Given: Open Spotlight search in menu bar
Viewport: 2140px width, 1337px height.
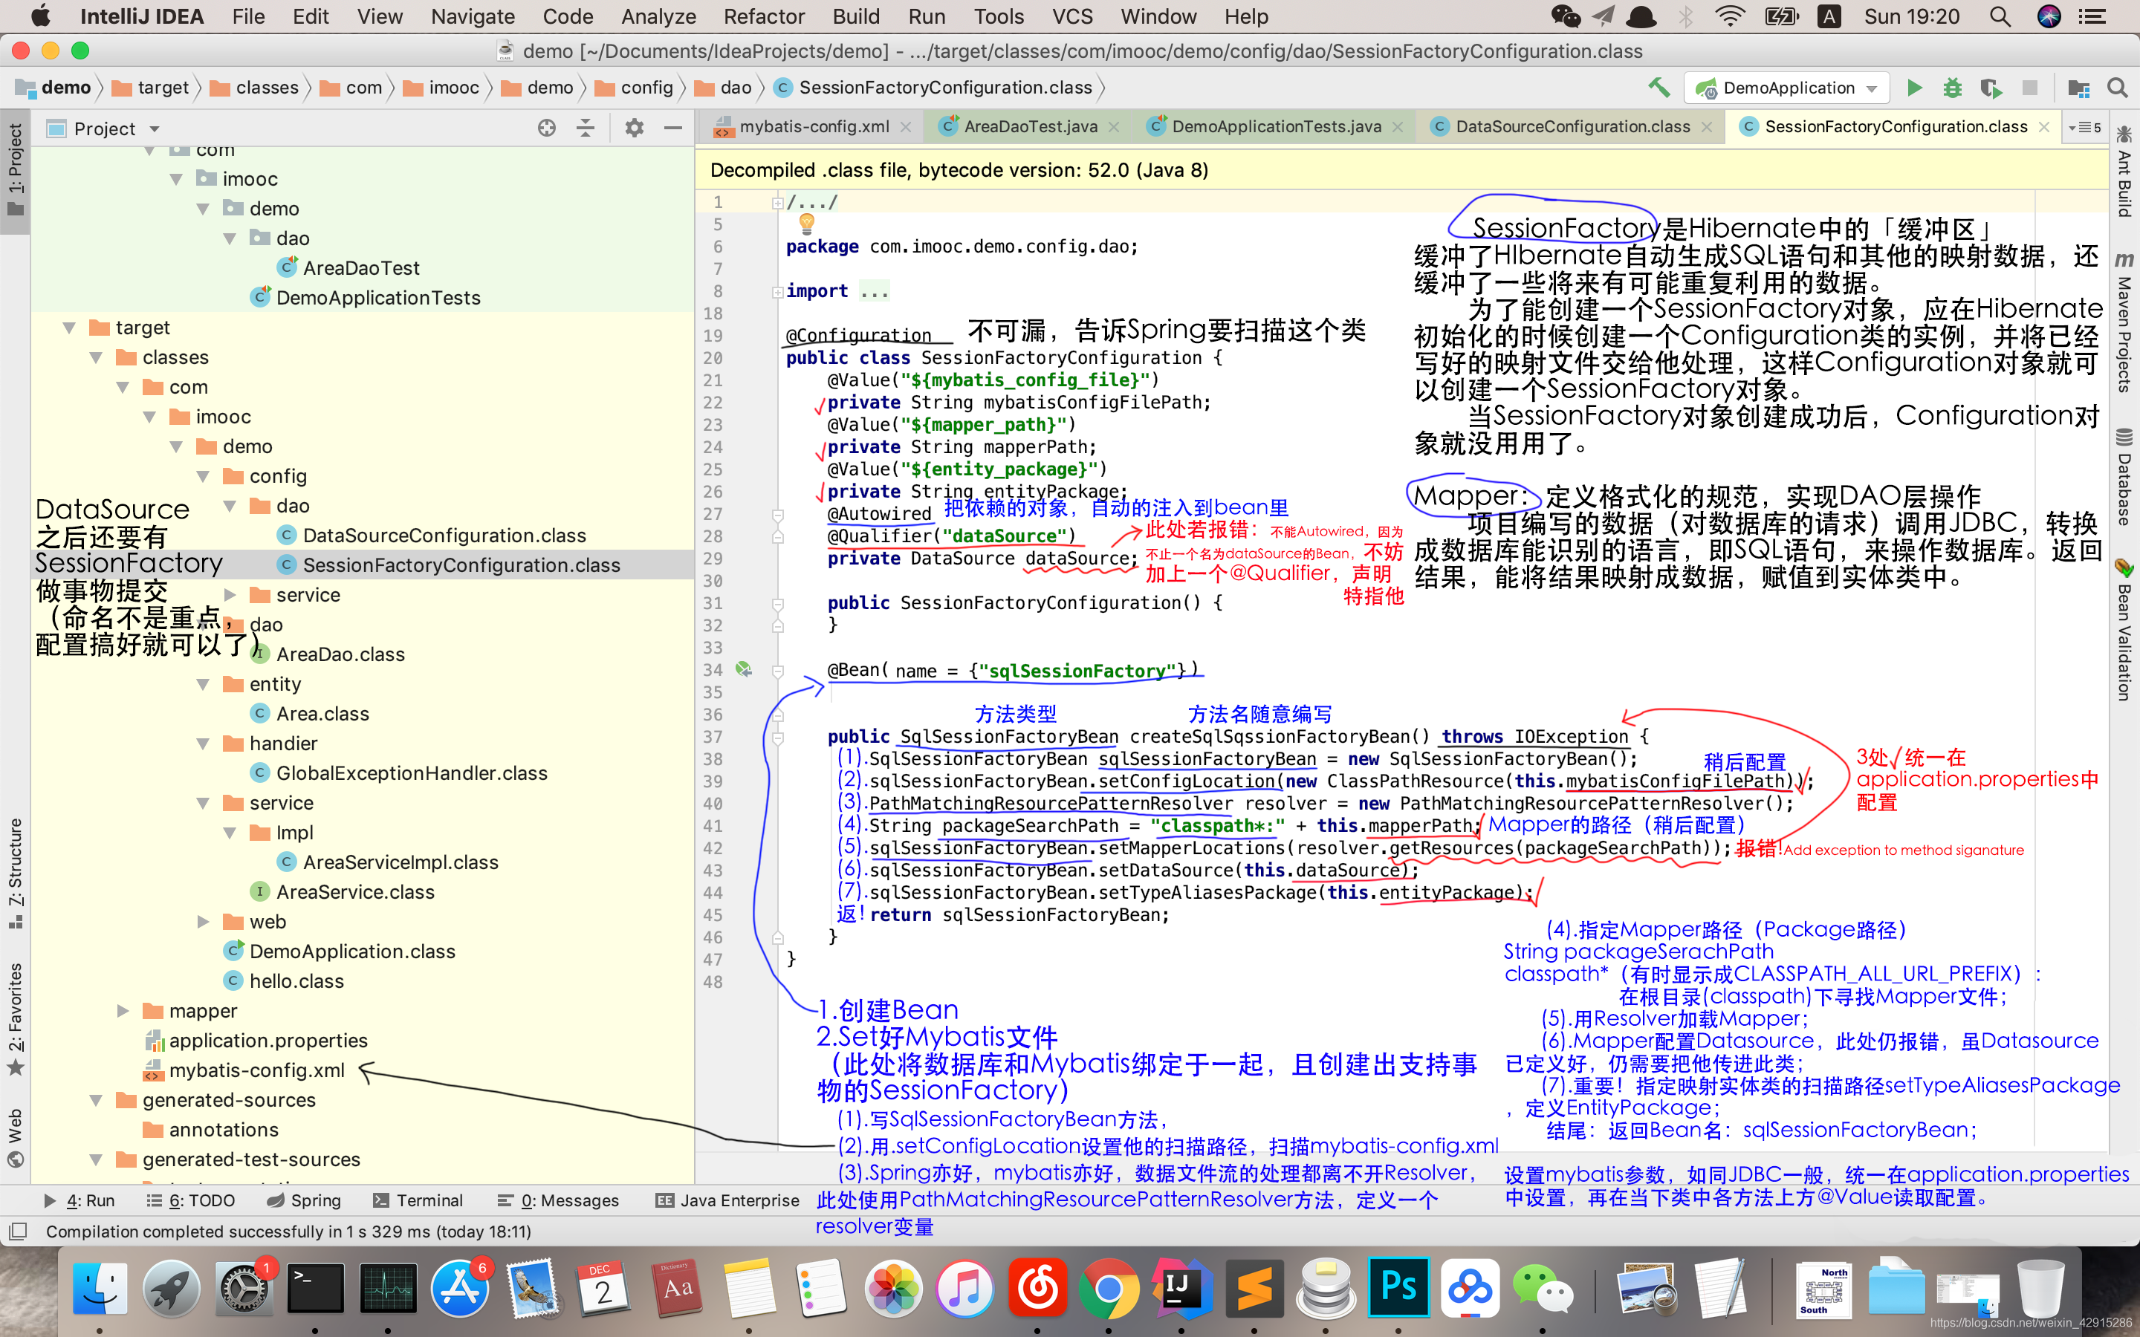Looking at the screenshot, I should pos(2000,16).
